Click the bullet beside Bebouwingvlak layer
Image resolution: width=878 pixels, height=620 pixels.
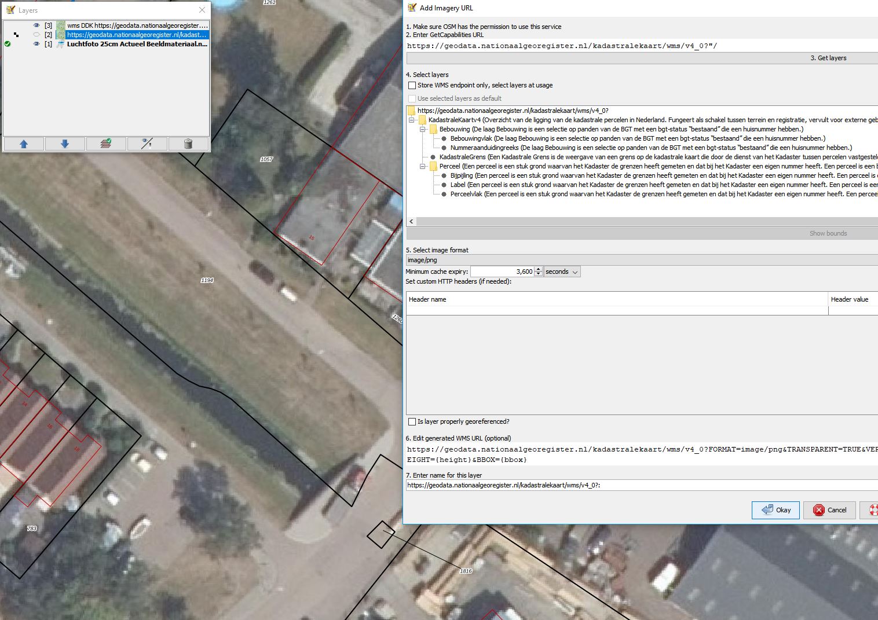444,138
